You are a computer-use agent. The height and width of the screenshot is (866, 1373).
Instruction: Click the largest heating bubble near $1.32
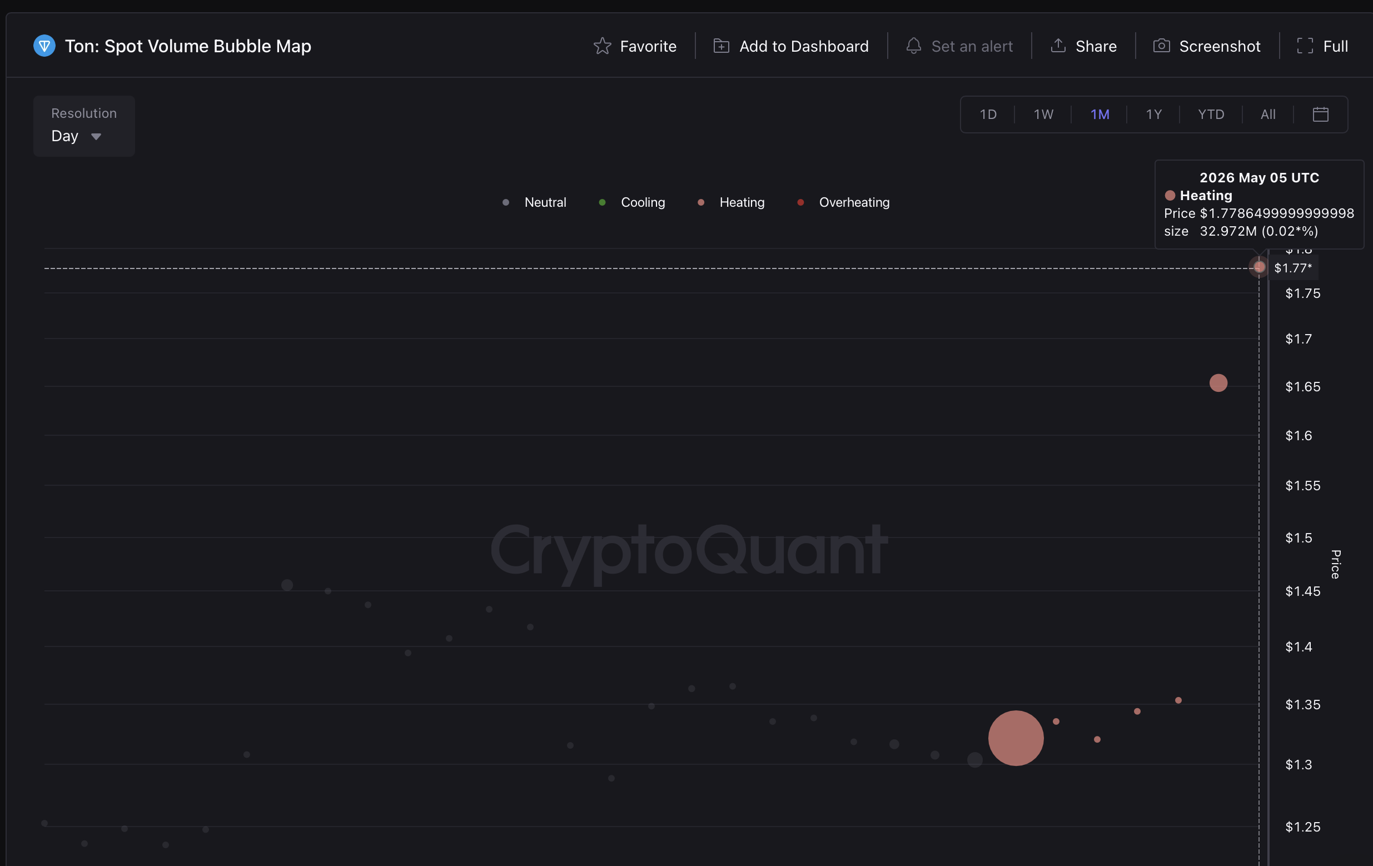click(1016, 738)
